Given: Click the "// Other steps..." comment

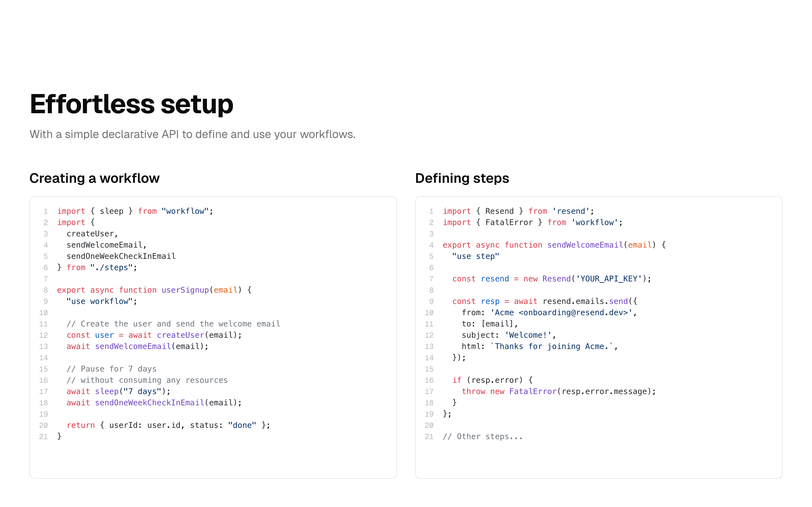Looking at the screenshot, I should point(482,436).
